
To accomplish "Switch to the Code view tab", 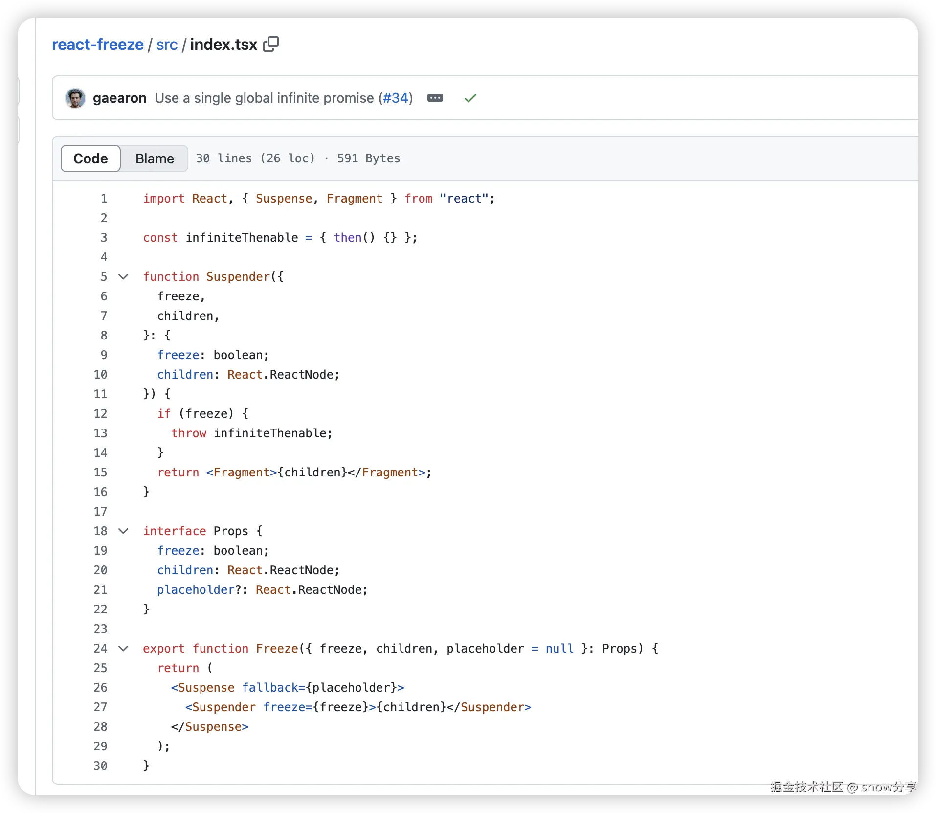I will 90,158.
